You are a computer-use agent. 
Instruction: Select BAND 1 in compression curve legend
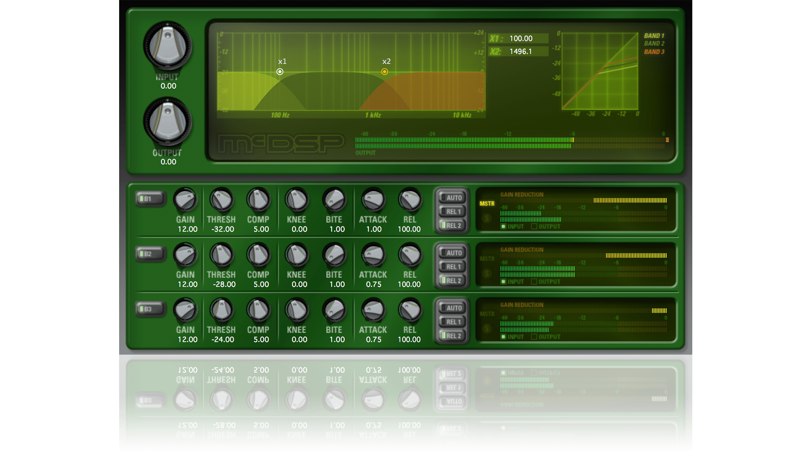pos(654,36)
